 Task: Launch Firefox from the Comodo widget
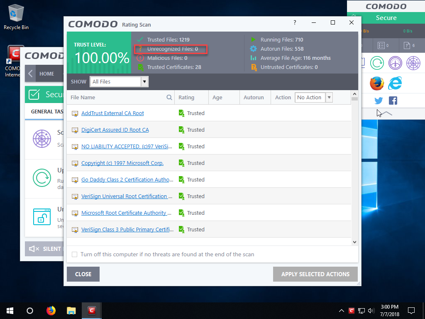point(377,83)
